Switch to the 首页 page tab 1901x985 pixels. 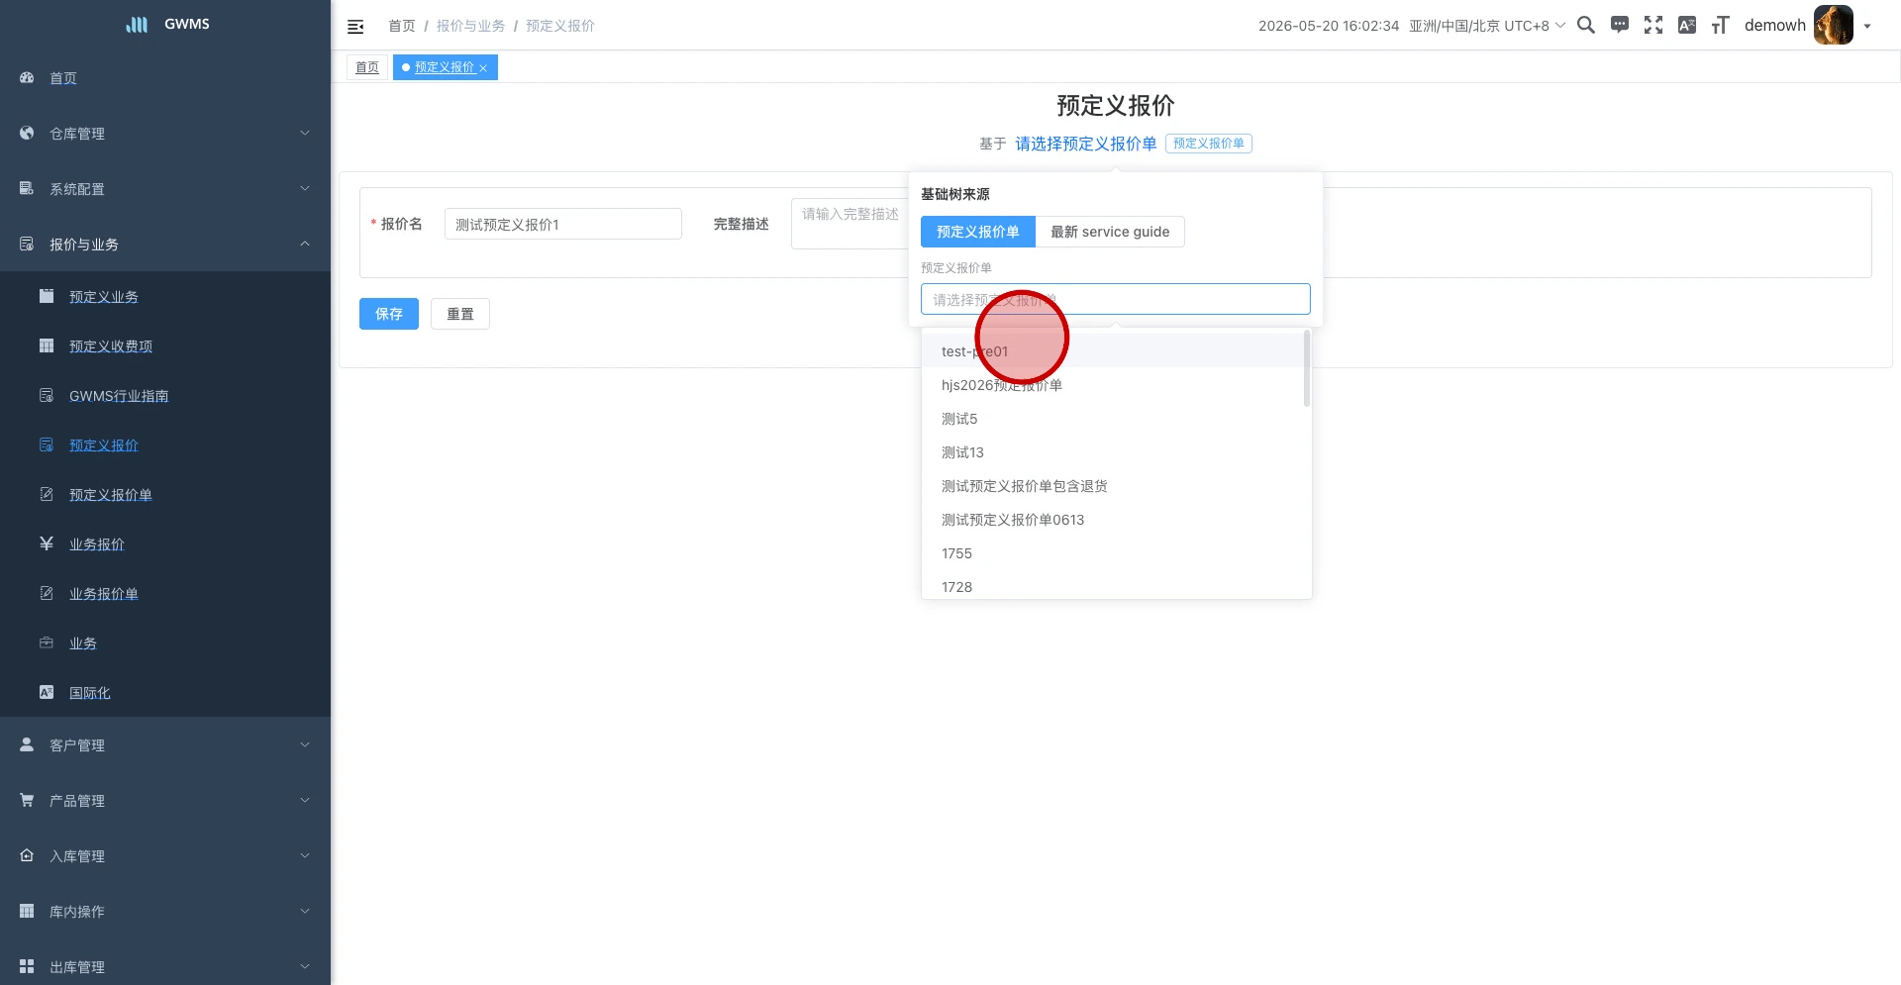(x=367, y=67)
